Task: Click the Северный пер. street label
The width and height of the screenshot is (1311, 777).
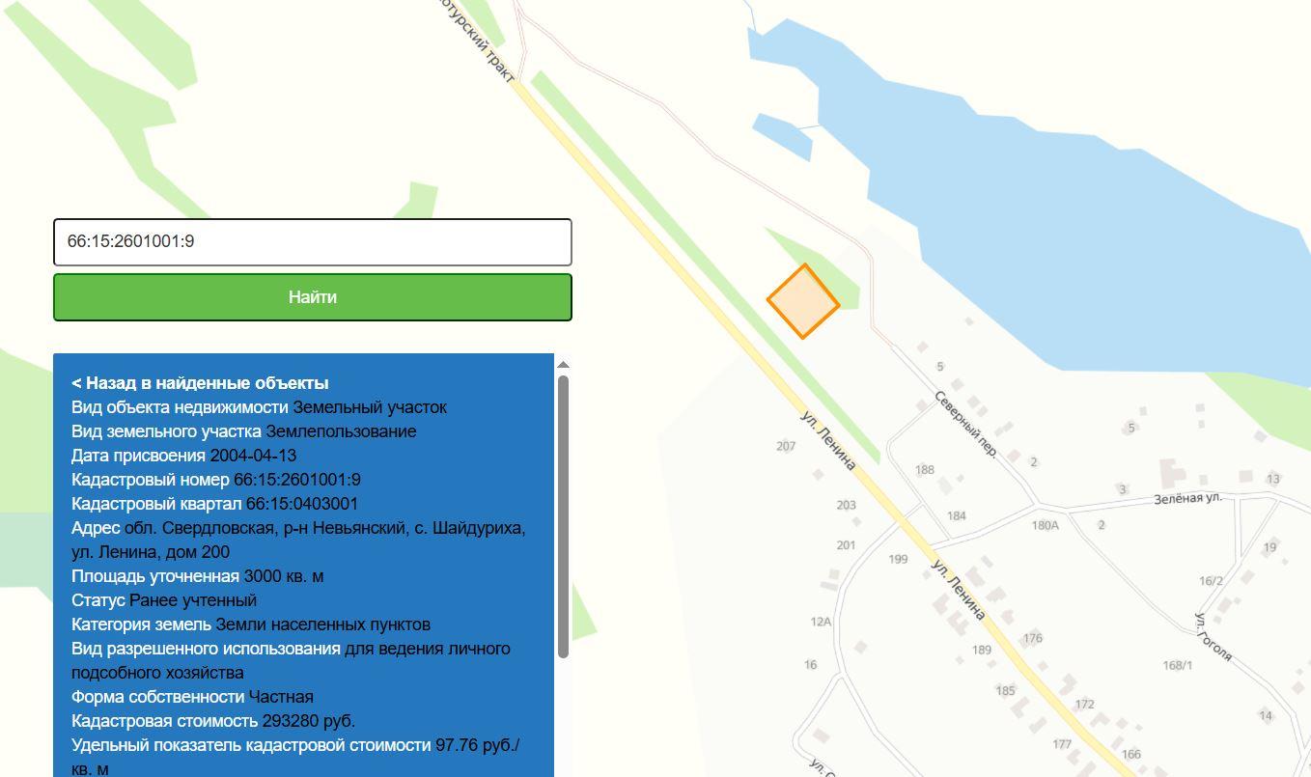Action: click(965, 425)
